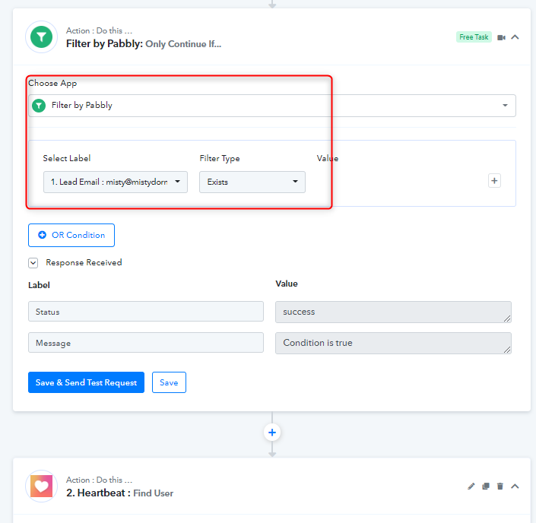Click the Heartbeat app heart icon
This screenshot has width=536, height=523.
(x=41, y=486)
